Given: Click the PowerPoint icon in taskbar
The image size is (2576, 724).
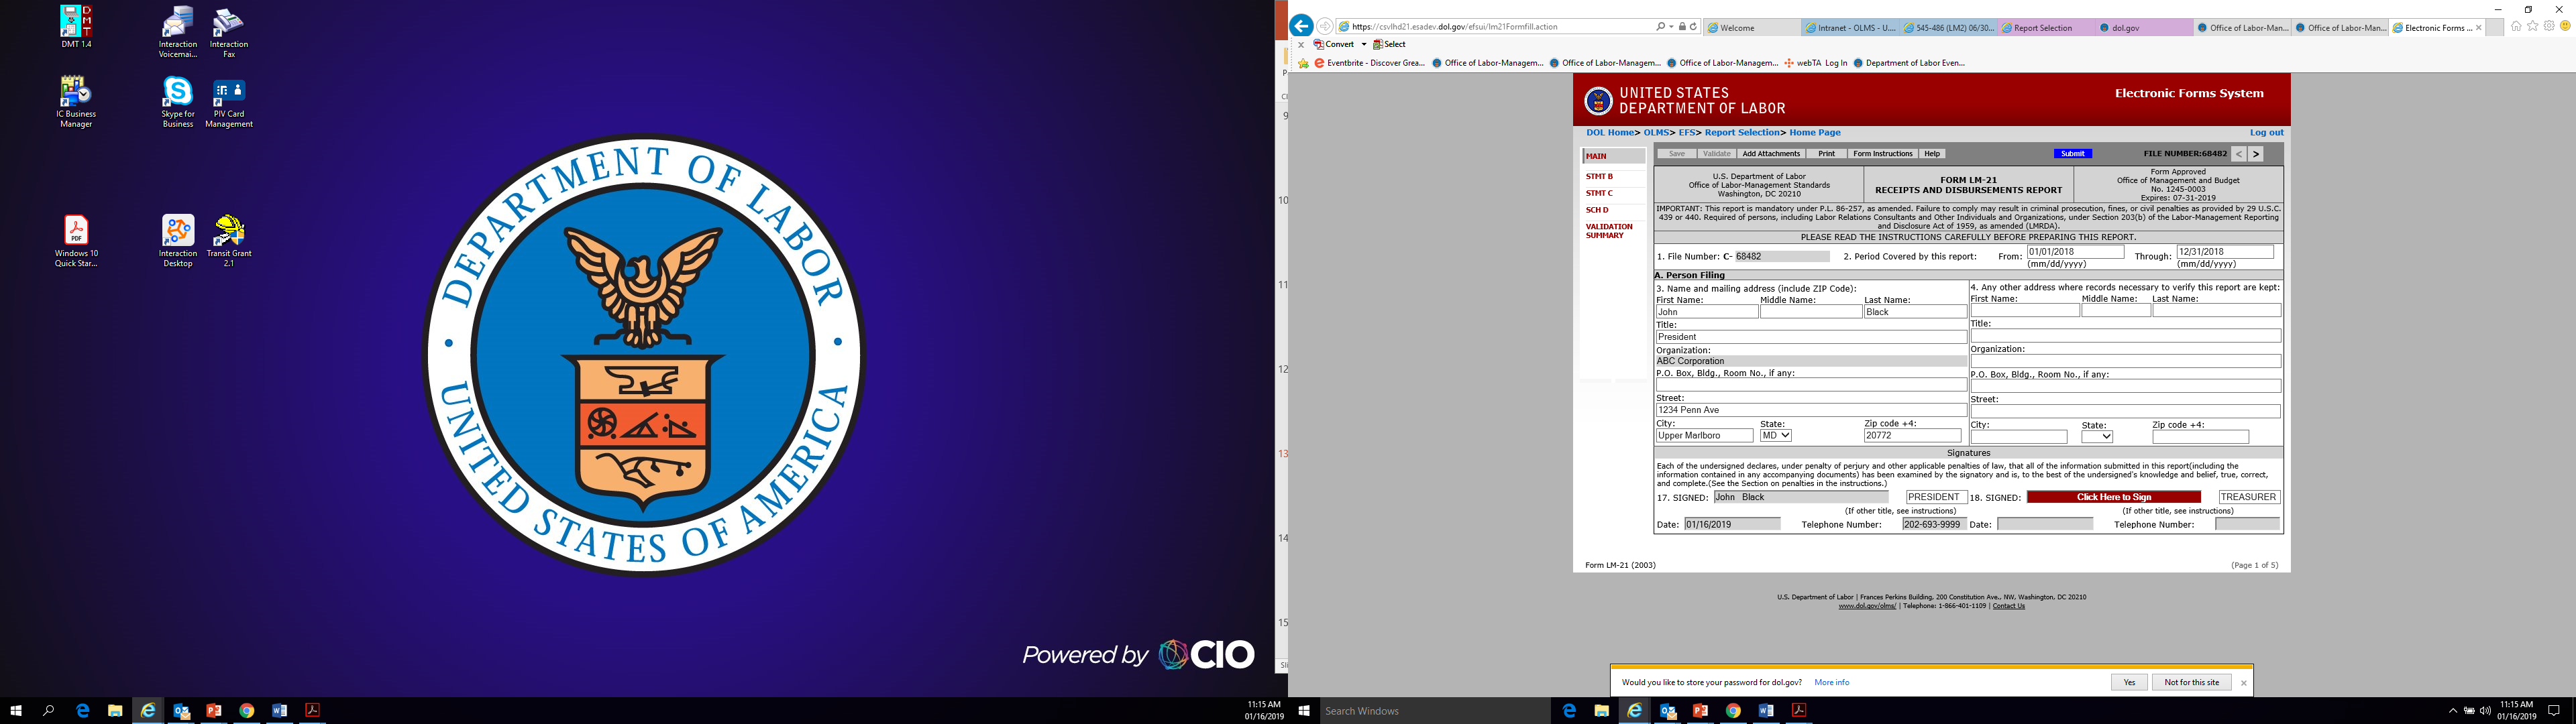Looking at the screenshot, I should [214, 711].
